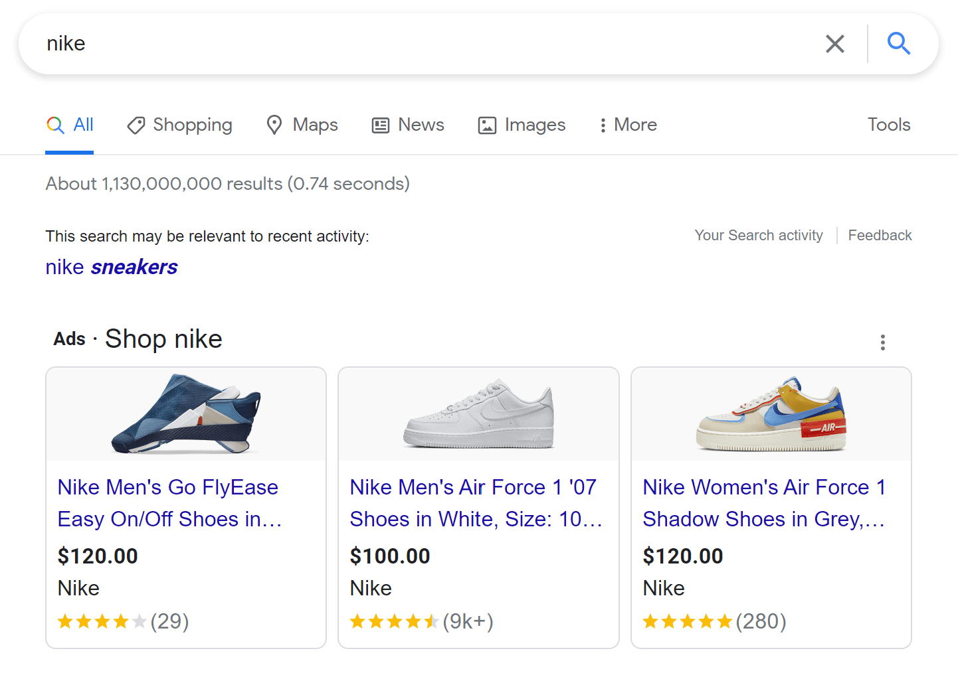Open Nike Men's Go FlyEase product link
The image size is (958, 673).
click(169, 503)
